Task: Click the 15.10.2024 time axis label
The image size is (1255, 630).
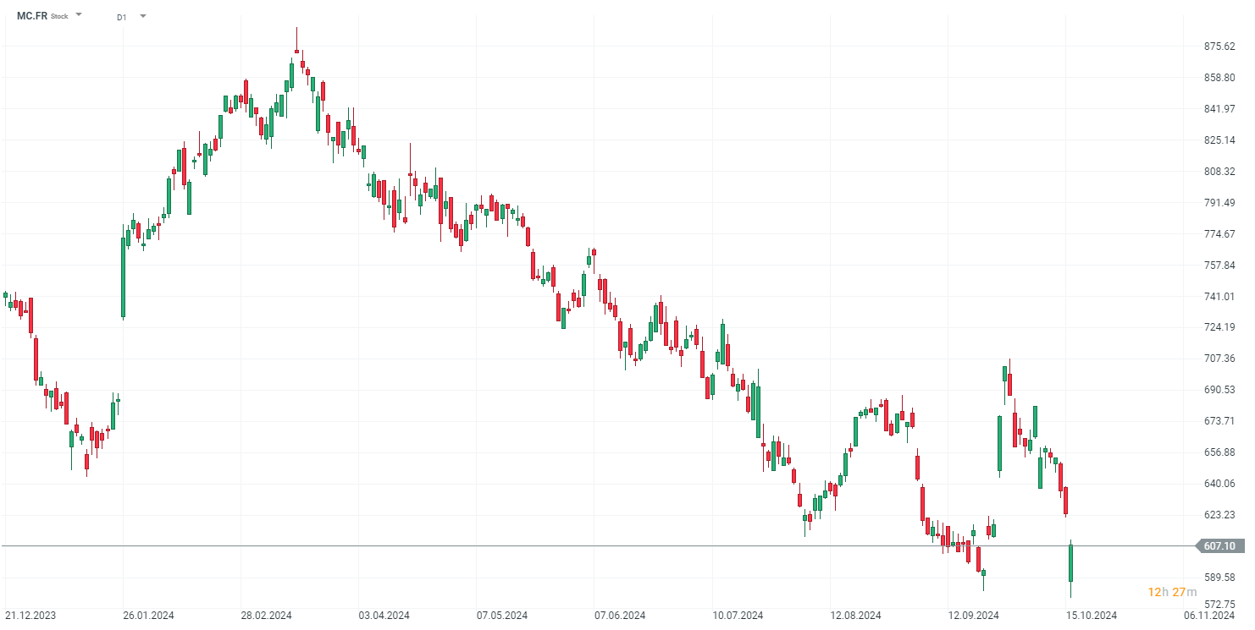Action: pyautogui.click(x=1092, y=616)
